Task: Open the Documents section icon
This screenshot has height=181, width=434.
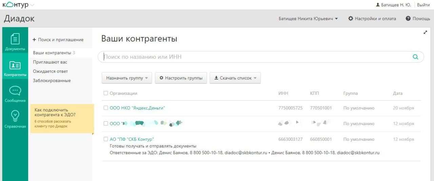Action: (x=15, y=39)
